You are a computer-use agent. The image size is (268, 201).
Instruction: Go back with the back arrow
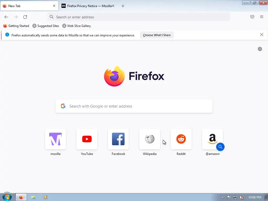[6, 17]
